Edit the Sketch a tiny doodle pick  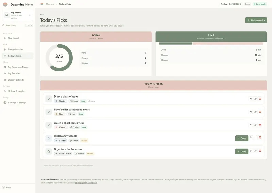pyautogui.click(x=255, y=137)
